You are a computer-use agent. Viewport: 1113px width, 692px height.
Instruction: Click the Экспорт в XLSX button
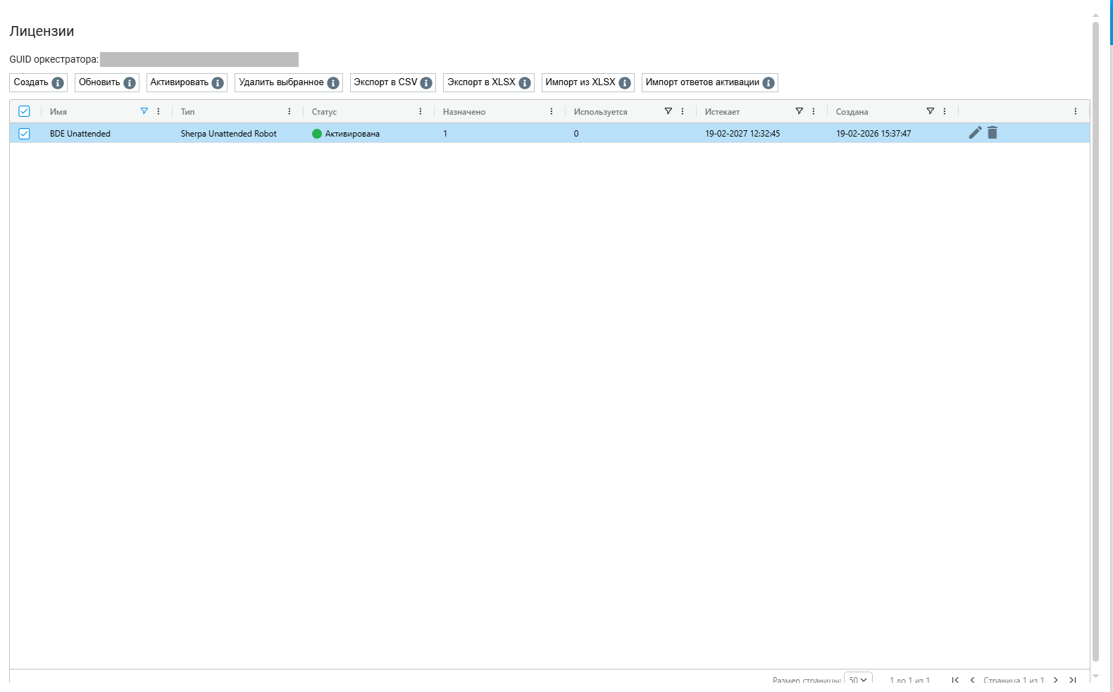pos(489,82)
